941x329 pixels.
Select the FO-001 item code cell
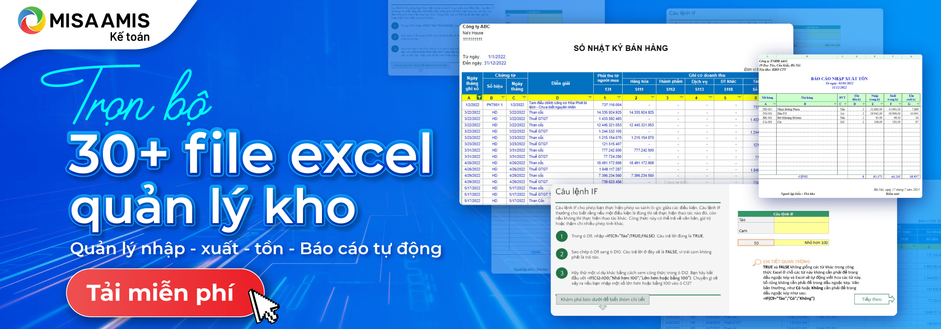click(767, 114)
